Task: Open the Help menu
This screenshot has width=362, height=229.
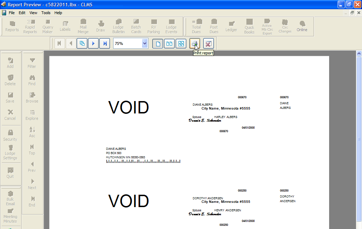Action: [x=58, y=13]
